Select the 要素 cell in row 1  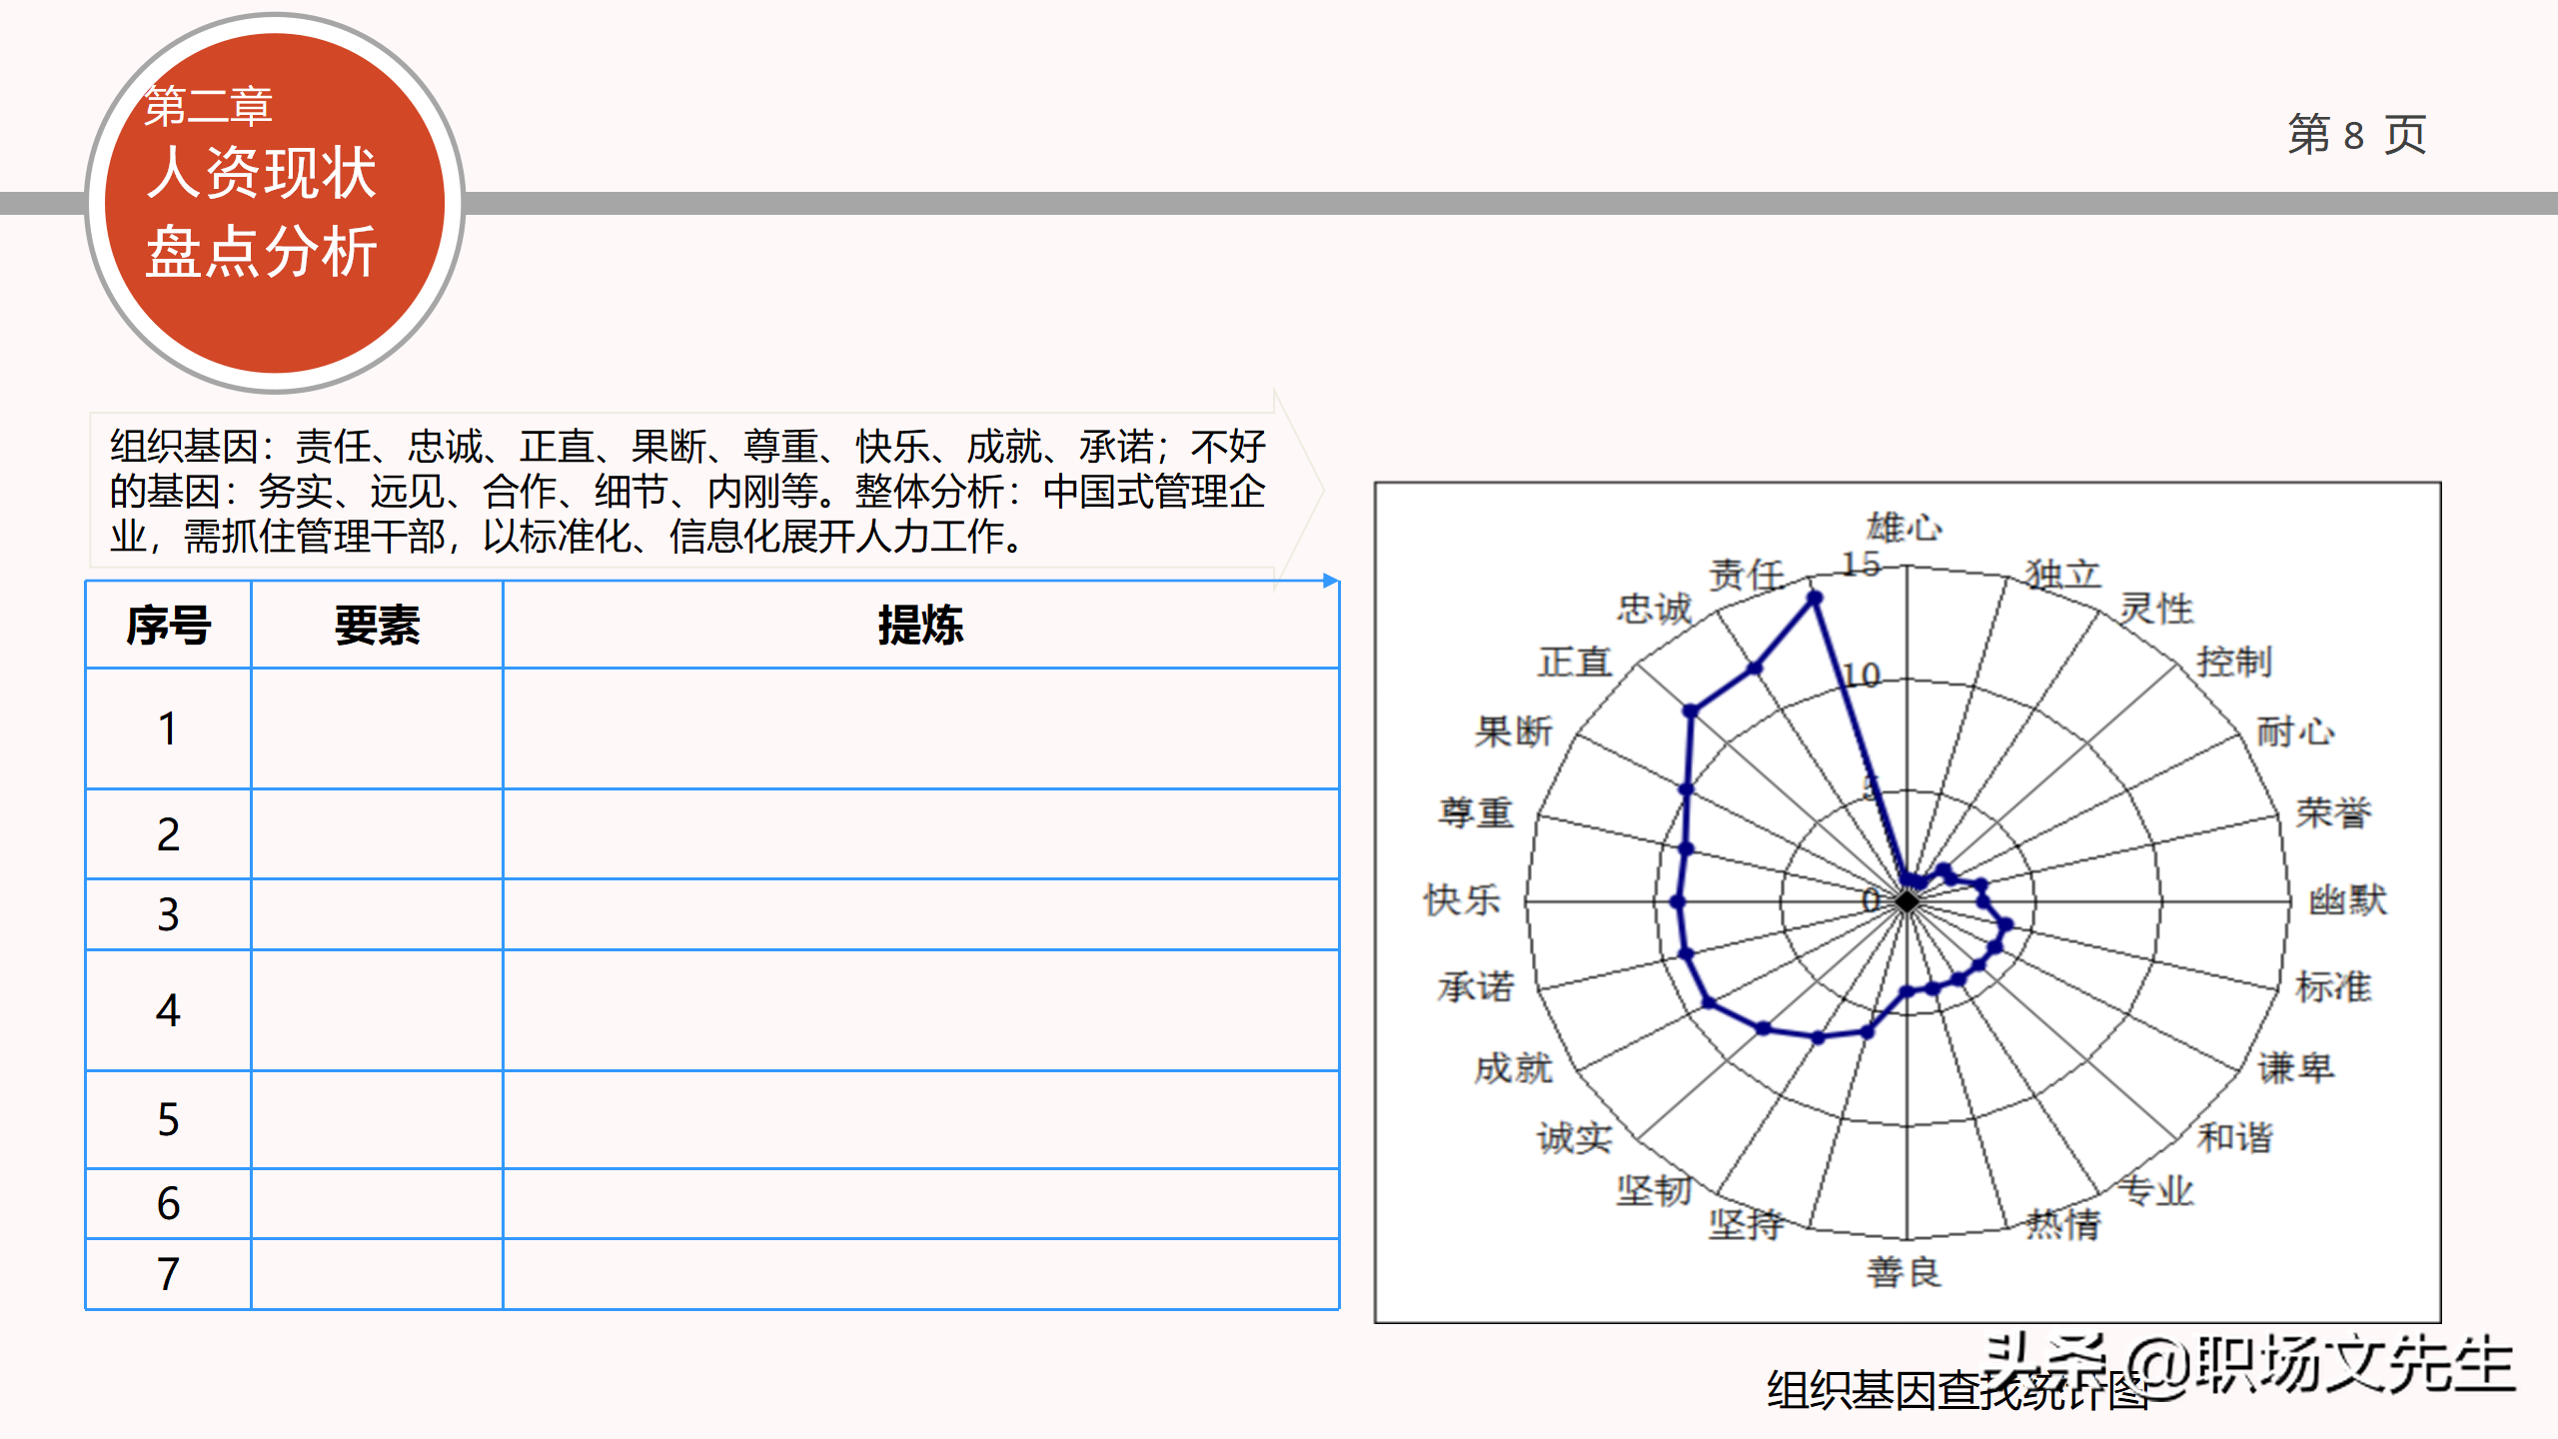coord(377,728)
